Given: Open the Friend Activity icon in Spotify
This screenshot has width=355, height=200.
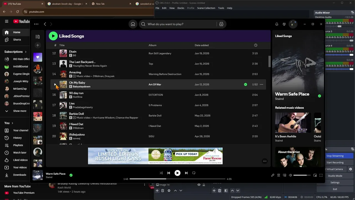Looking at the screenshot, I should point(284,24).
